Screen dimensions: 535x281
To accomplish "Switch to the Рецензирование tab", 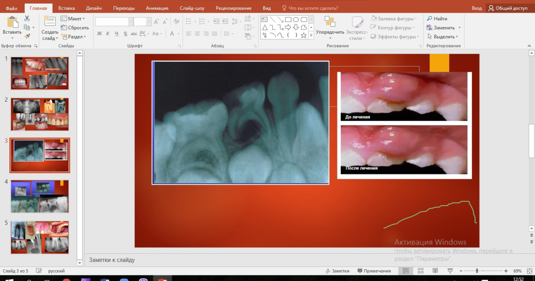I will 233,8.
